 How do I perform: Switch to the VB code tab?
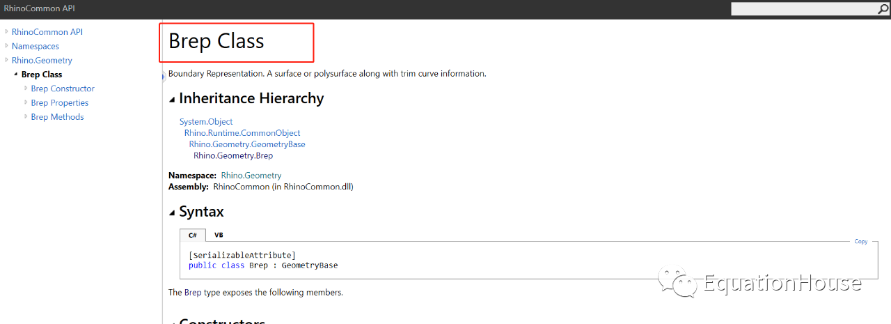219,236
